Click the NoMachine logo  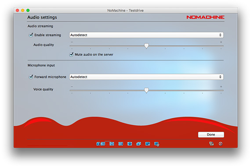[x=205, y=17]
